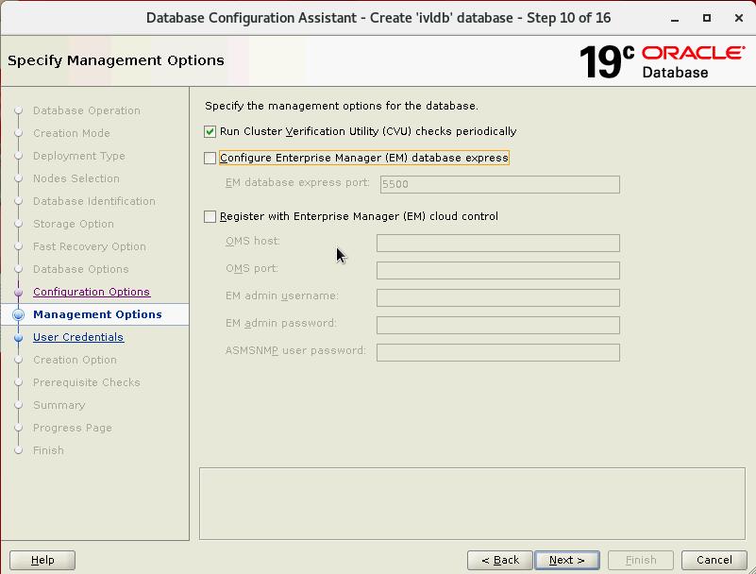The image size is (756, 574).
Task: Click the EM admin username field
Action: point(497,298)
